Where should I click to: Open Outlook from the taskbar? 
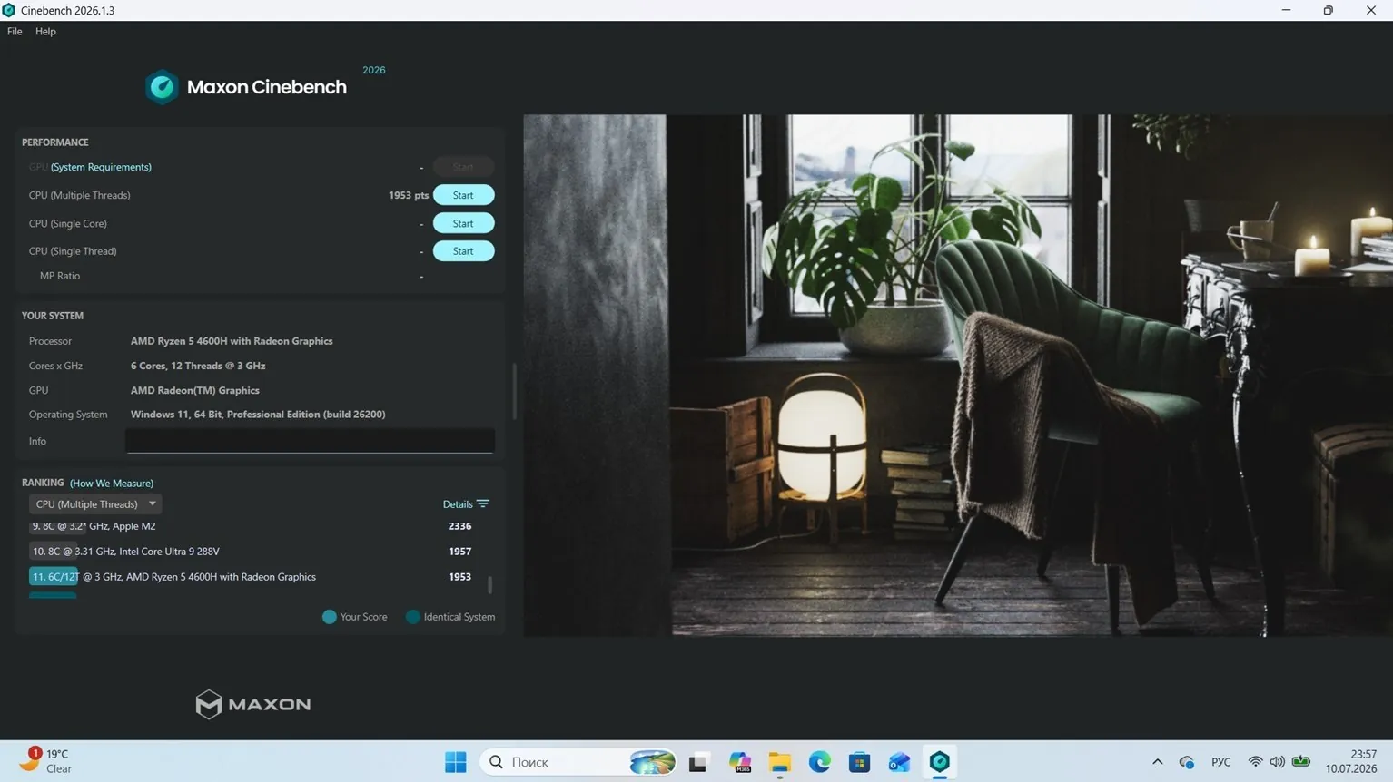coord(899,762)
